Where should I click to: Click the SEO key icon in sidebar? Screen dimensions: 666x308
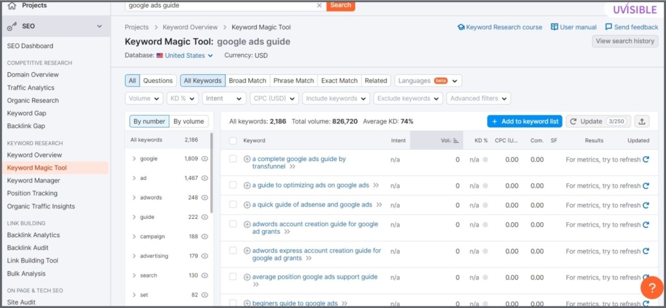12,26
